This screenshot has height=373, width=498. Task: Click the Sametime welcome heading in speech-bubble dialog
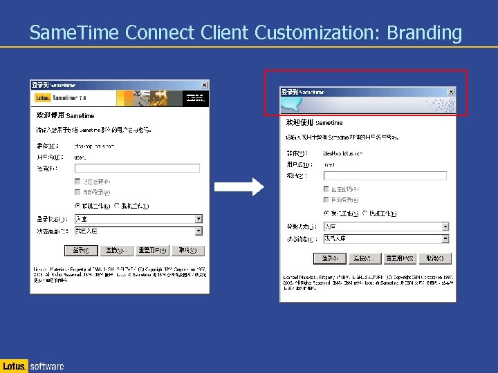pos(315,123)
